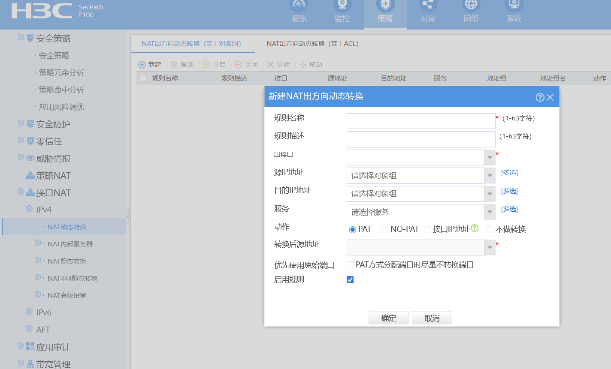Select the 接口IP地址 radio button

[x=427, y=230]
